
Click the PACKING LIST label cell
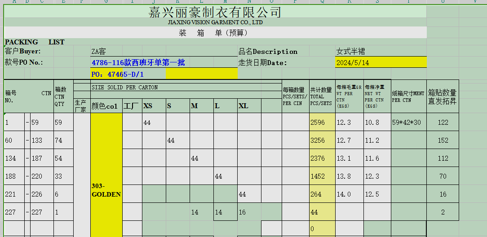[x=35, y=42]
